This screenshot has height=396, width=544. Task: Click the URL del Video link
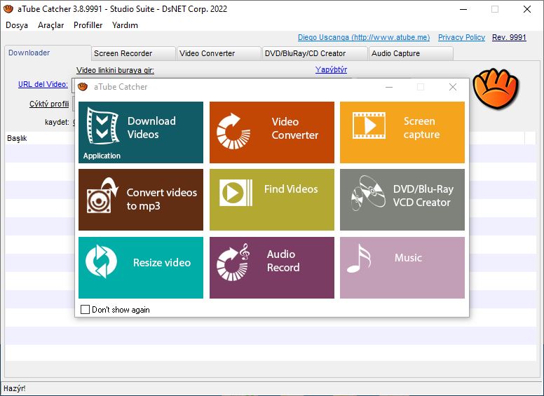(43, 84)
